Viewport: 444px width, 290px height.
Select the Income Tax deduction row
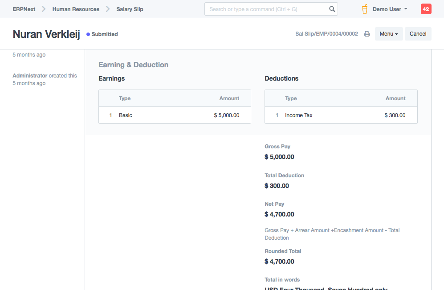[x=341, y=115]
